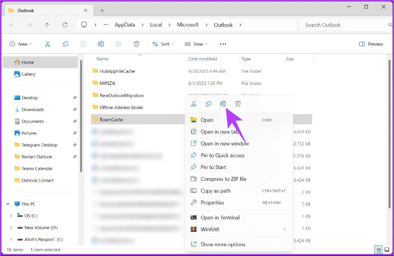Screen dimensions: 394x256
Task: Click the navigation pane scrollbar
Action: pyautogui.click(x=81, y=116)
